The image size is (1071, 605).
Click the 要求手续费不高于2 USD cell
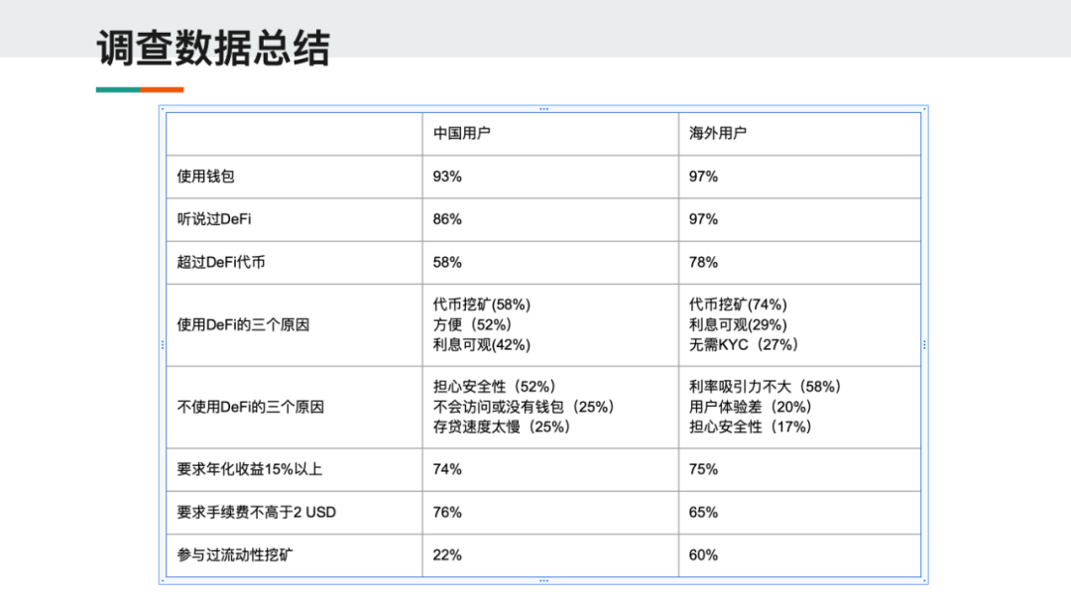tap(295, 513)
